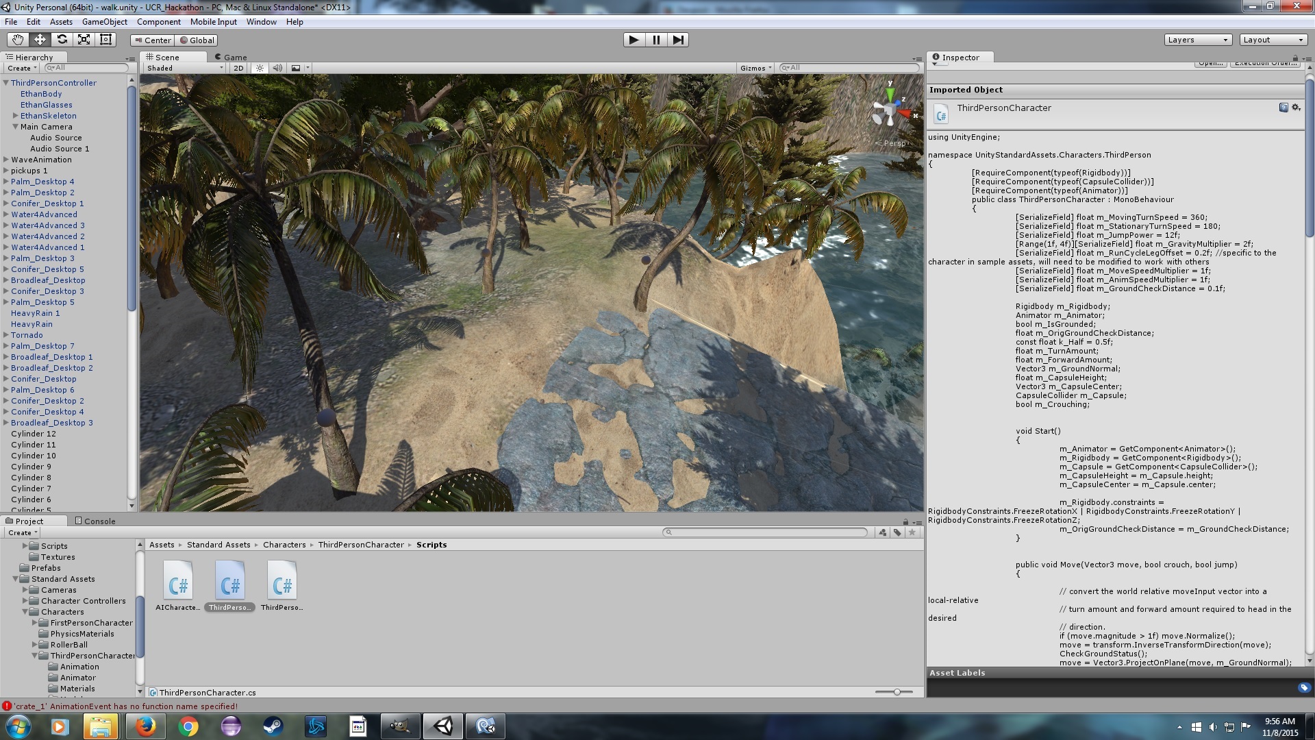Open the Gizmos menu button
Image resolution: width=1315 pixels, height=740 pixels.
(755, 68)
